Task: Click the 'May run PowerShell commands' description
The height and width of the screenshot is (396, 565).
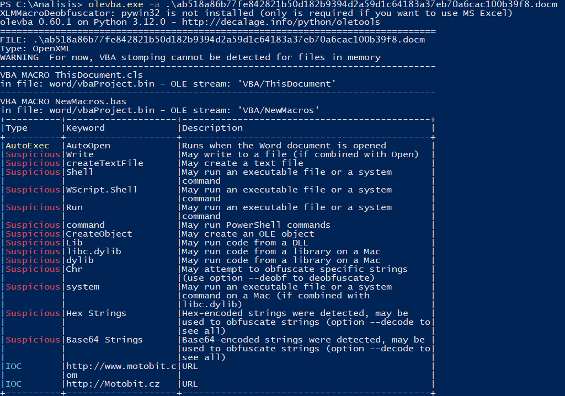Action: click(x=256, y=225)
